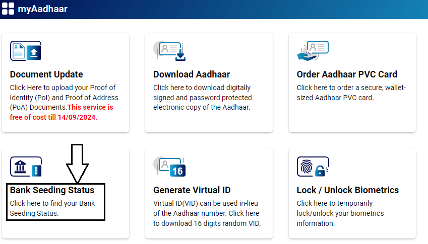
Task: Select the Bank Seeding Status heading
Action: tap(52, 190)
